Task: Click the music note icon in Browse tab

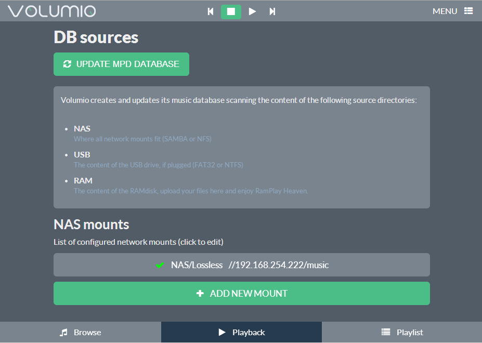Action: (63, 332)
